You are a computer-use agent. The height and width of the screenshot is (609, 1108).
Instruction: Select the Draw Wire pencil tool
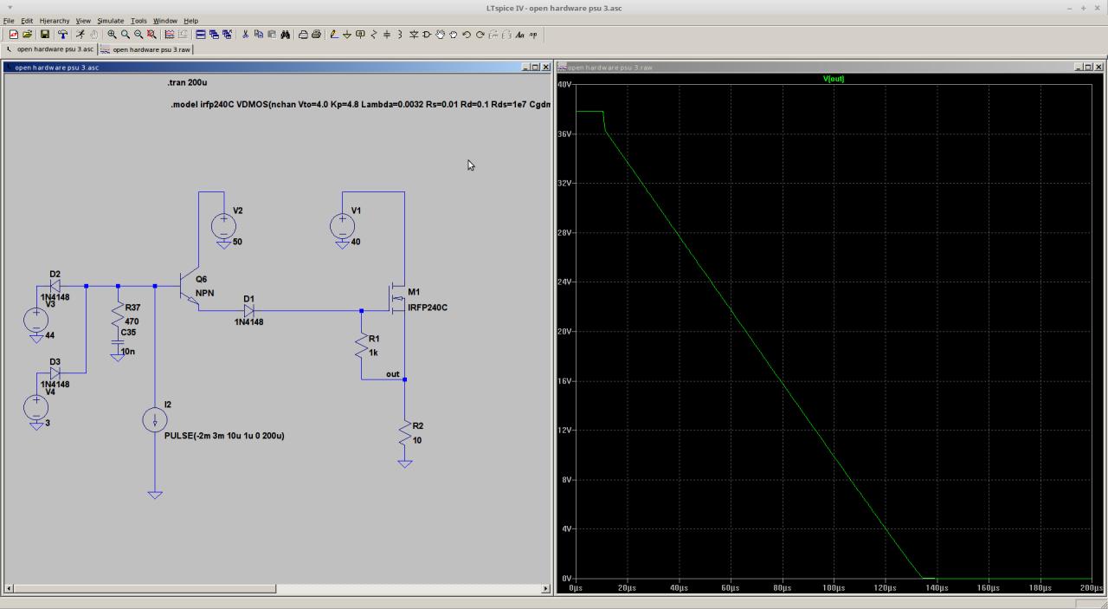334,35
